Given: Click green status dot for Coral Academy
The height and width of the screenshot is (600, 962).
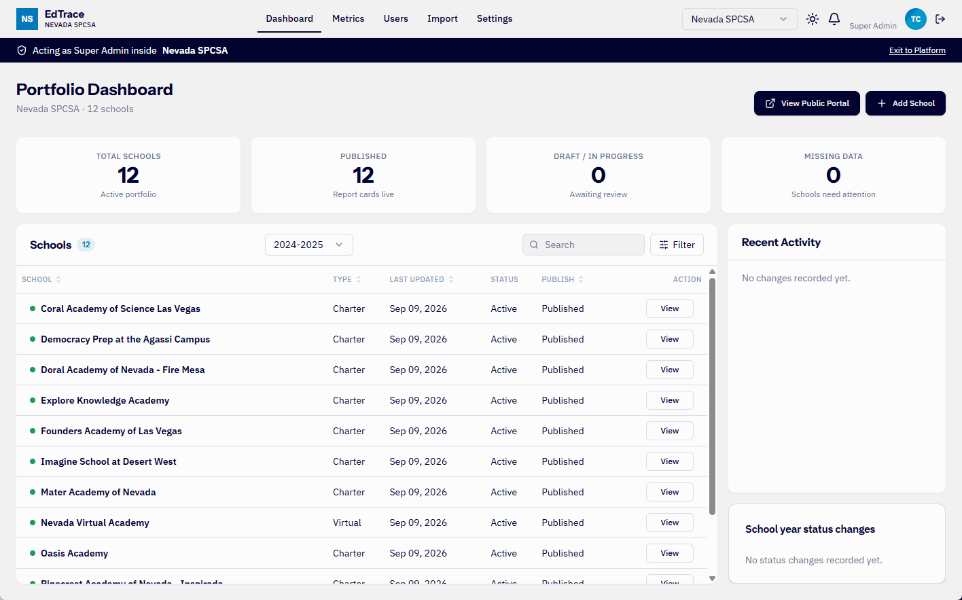Looking at the screenshot, I should point(33,308).
